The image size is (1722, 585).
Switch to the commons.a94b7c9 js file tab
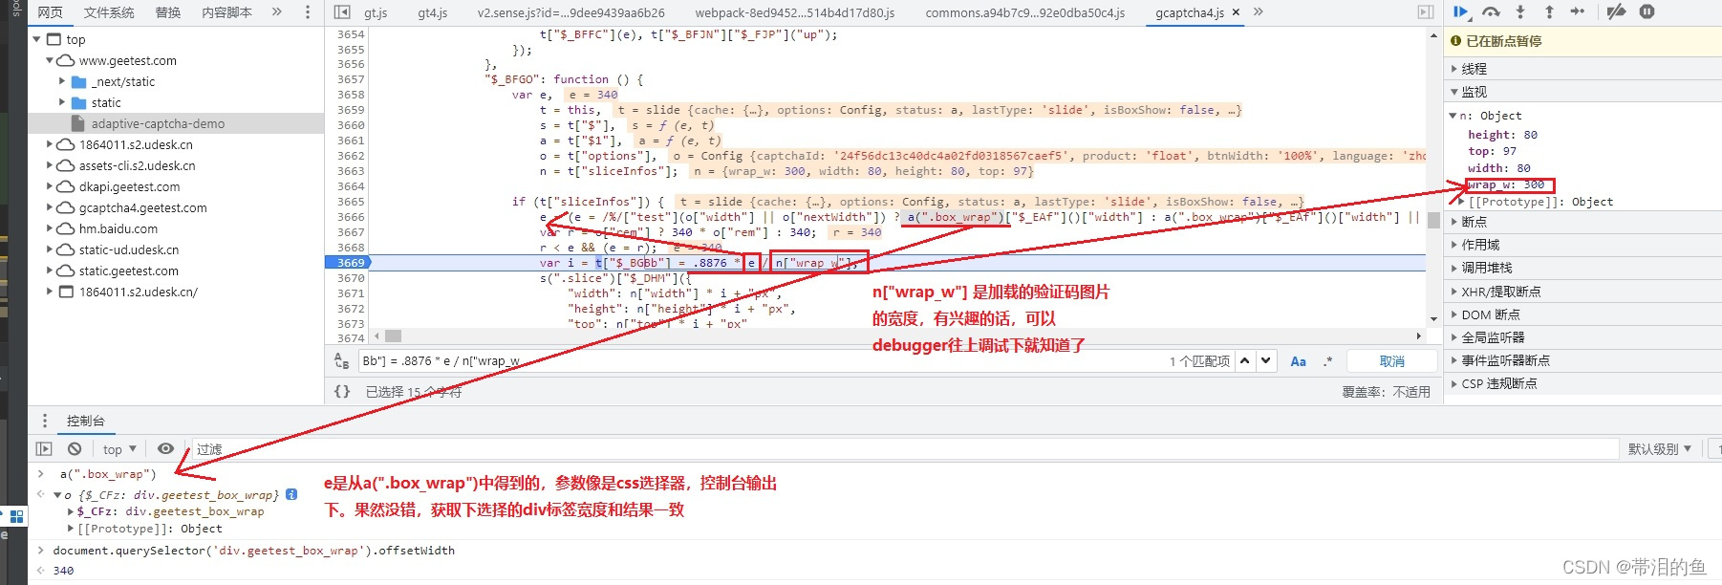click(x=1025, y=12)
